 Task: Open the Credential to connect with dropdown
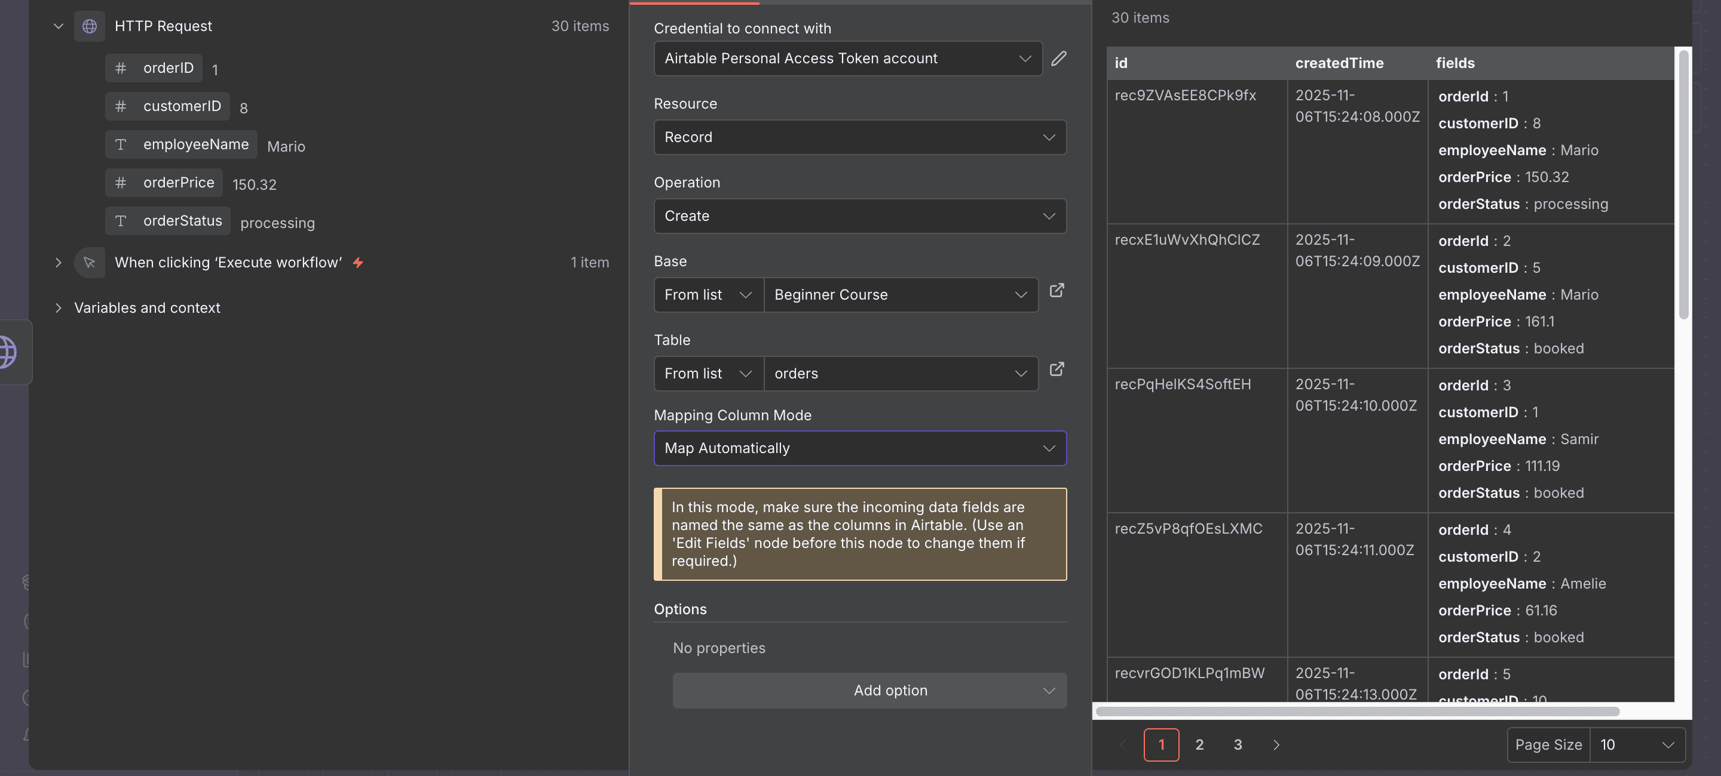(848, 58)
